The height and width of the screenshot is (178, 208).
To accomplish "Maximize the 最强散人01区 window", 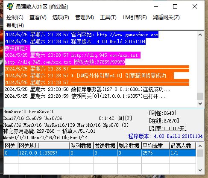I will pyautogui.click(x=175, y=6).
